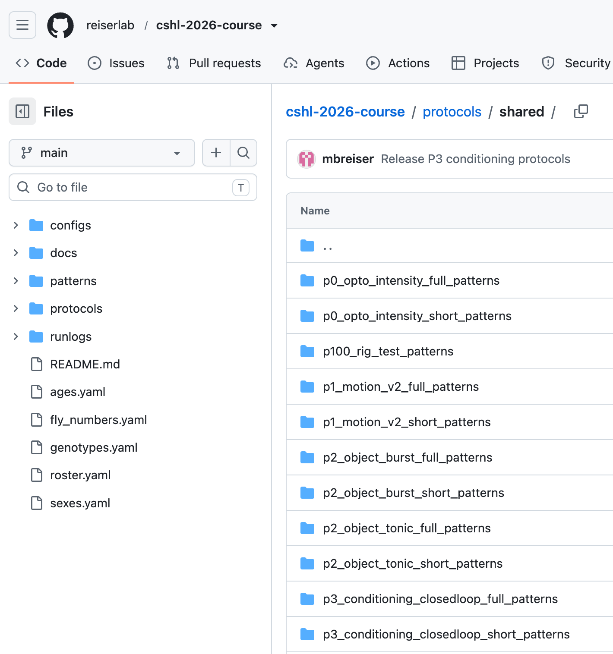Click the runlogs folder icon in tree
Screen dimensions: 613x654
(36, 336)
